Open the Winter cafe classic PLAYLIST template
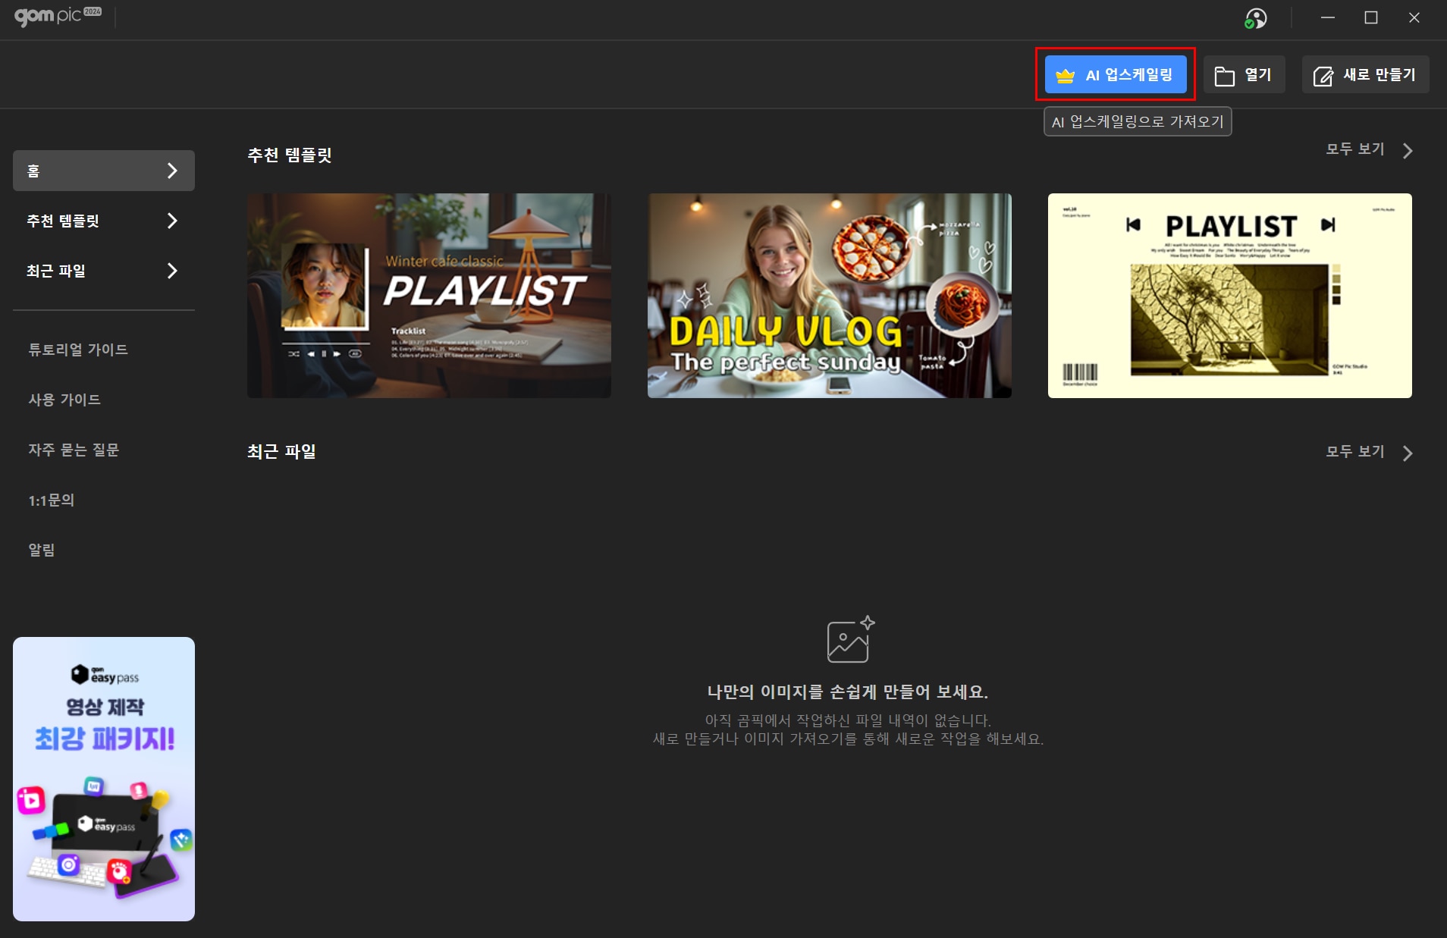 tap(429, 296)
